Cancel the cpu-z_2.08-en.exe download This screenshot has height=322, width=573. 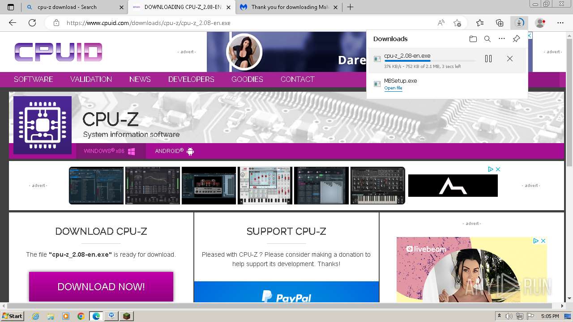[509, 59]
